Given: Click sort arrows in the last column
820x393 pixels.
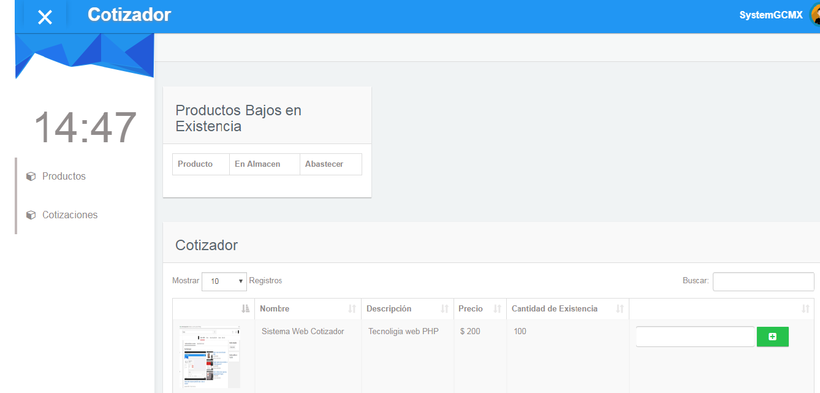Looking at the screenshot, I should pos(805,309).
